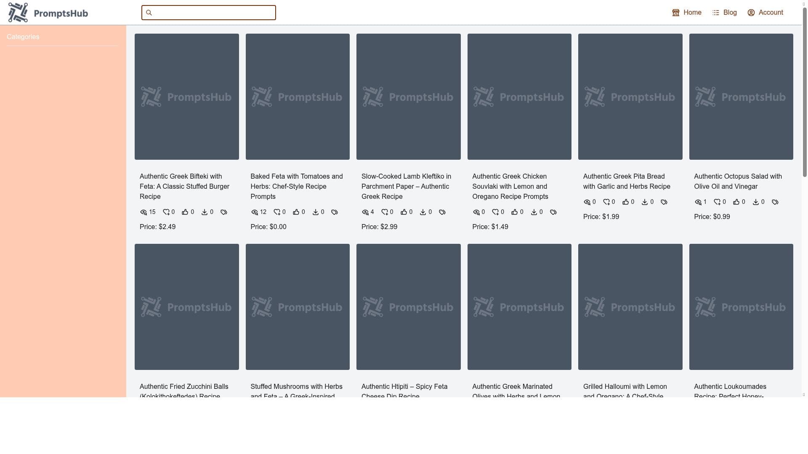808x454 pixels.
Task: Open the Home page link
Action: (687, 13)
